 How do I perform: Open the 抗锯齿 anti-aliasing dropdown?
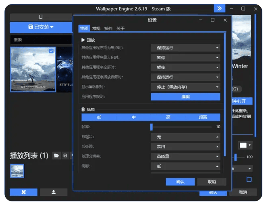point(185,137)
